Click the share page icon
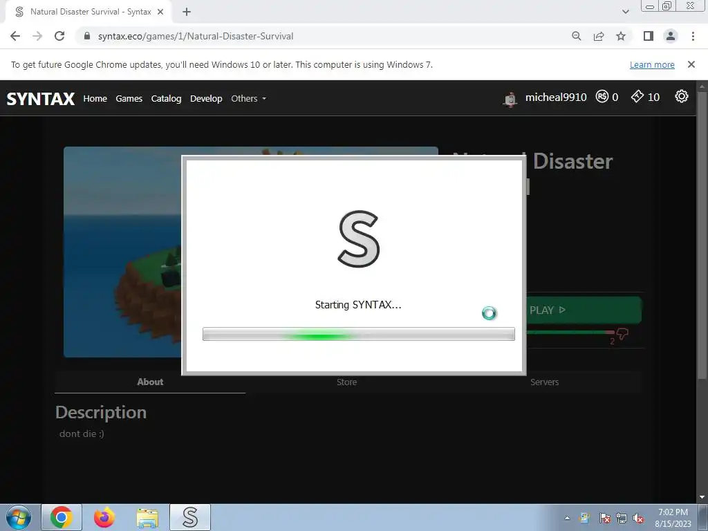708x531 pixels. [x=599, y=36]
